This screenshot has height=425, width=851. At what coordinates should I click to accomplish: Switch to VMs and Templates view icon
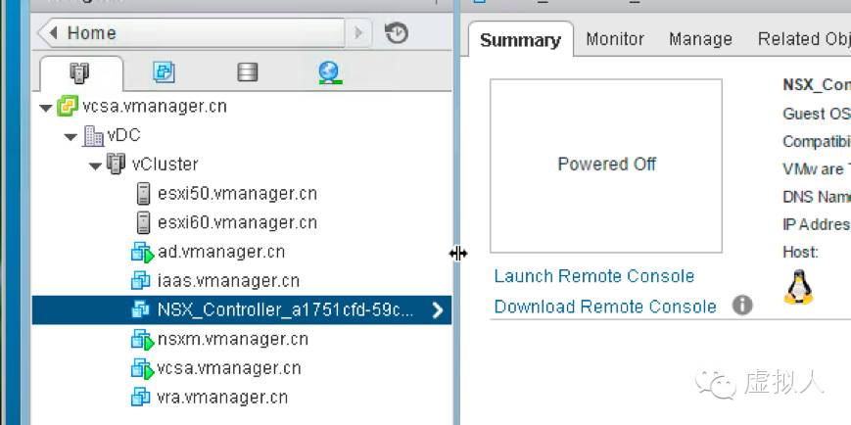coord(164,71)
